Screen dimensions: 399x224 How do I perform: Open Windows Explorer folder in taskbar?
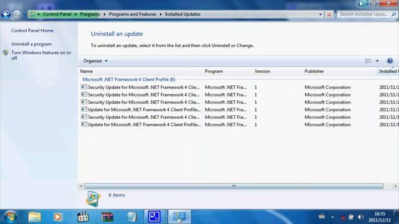[35, 217]
